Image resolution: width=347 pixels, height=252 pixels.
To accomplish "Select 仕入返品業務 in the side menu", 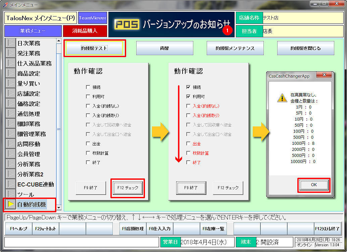I will [x=34, y=64].
